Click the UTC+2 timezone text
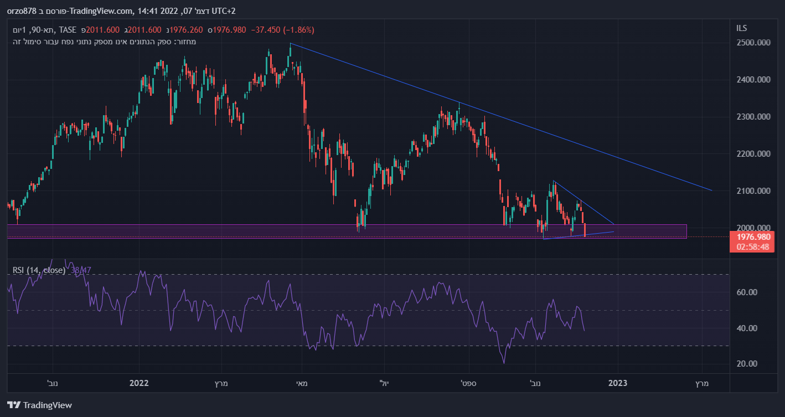This screenshot has height=417, width=785. click(x=225, y=11)
